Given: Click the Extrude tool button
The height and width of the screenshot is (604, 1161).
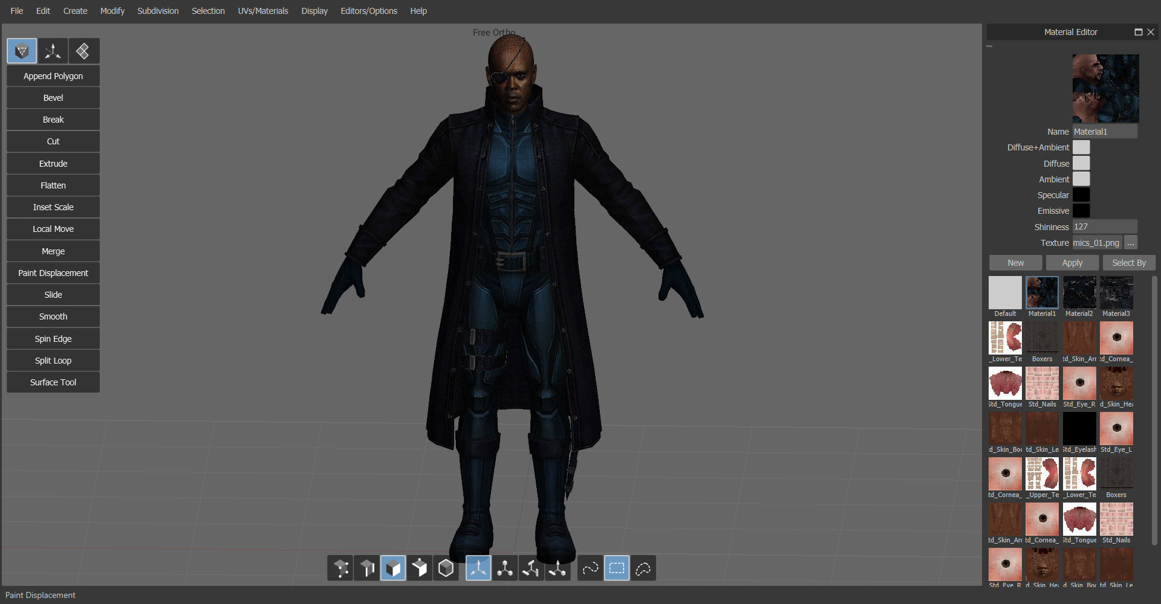Looking at the screenshot, I should click(53, 164).
